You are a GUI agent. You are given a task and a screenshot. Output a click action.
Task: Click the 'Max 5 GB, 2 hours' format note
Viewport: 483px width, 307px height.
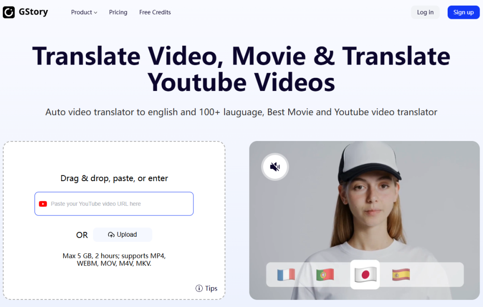114,259
